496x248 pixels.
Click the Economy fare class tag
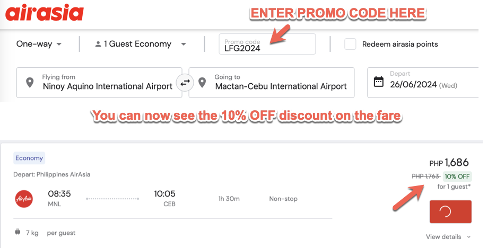[x=29, y=158]
